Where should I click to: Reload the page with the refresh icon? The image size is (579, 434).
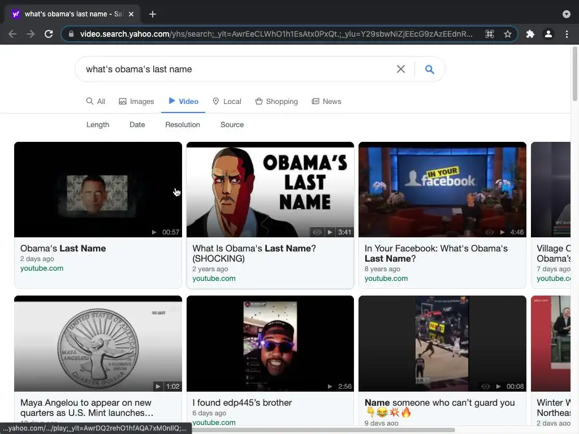pos(49,34)
